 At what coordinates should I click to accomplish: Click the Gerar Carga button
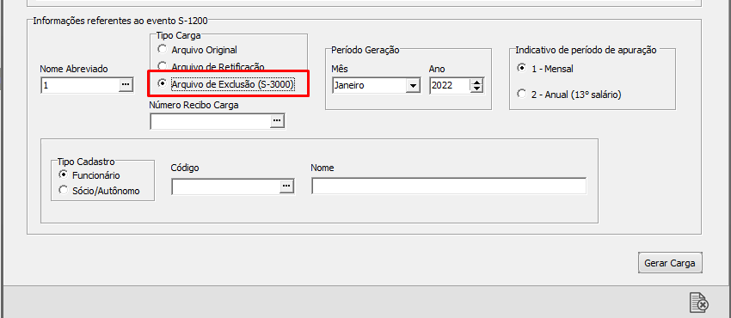tap(669, 263)
